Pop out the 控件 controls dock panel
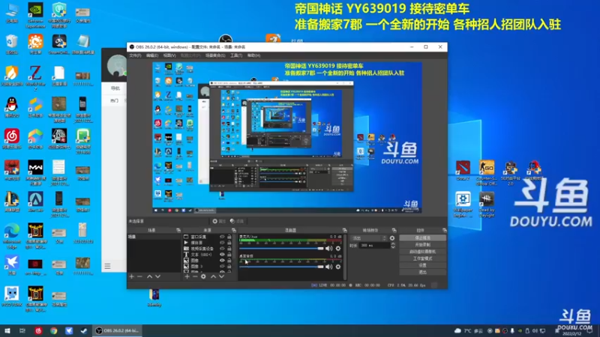 click(444, 231)
